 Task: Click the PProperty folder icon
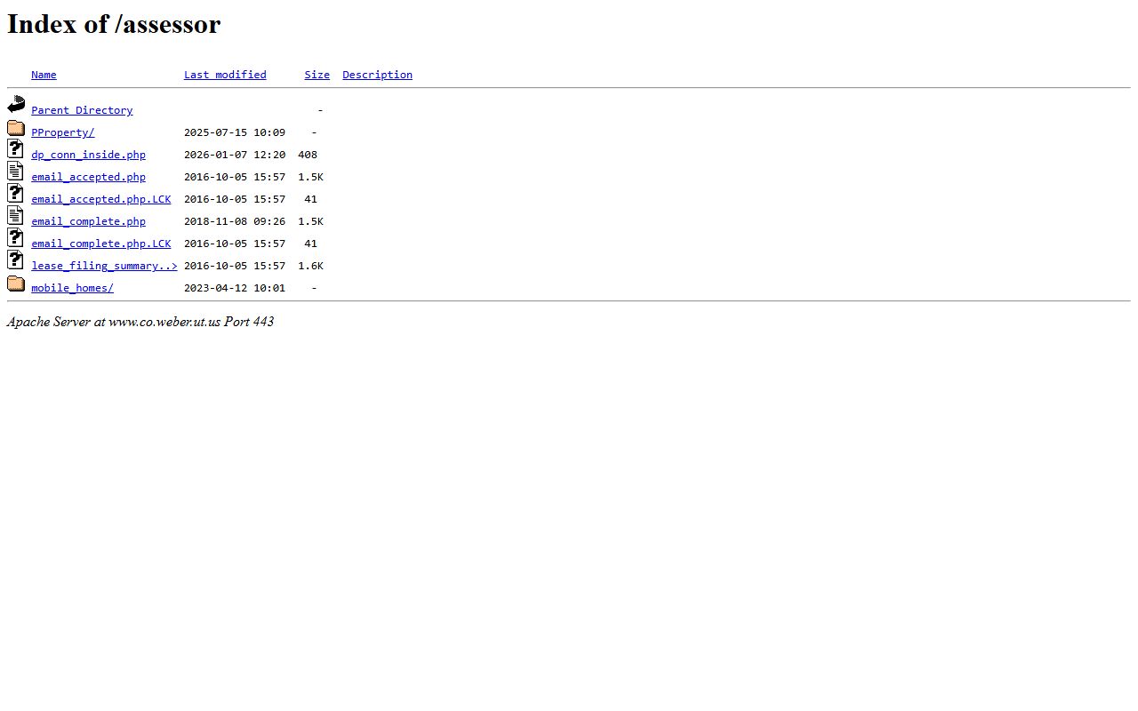[x=16, y=128]
